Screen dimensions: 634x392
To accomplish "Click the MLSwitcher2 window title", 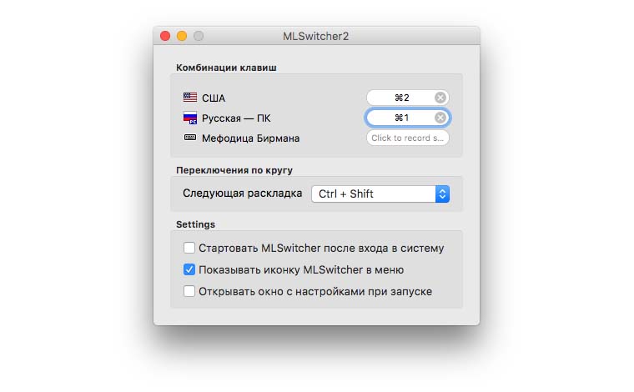I will coord(316,36).
